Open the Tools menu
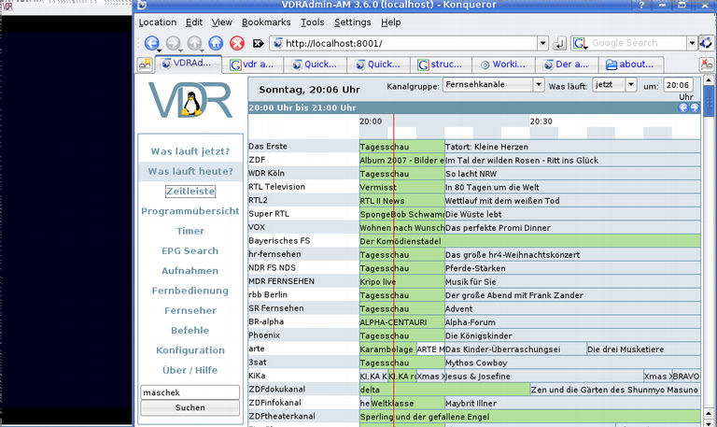This screenshot has width=717, height=427. pyautogui.click(x=313, y=22)
